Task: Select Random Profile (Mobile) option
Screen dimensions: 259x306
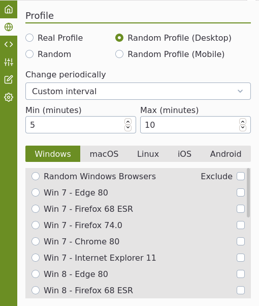Action: pyautogui.click(x=119, y=54)
